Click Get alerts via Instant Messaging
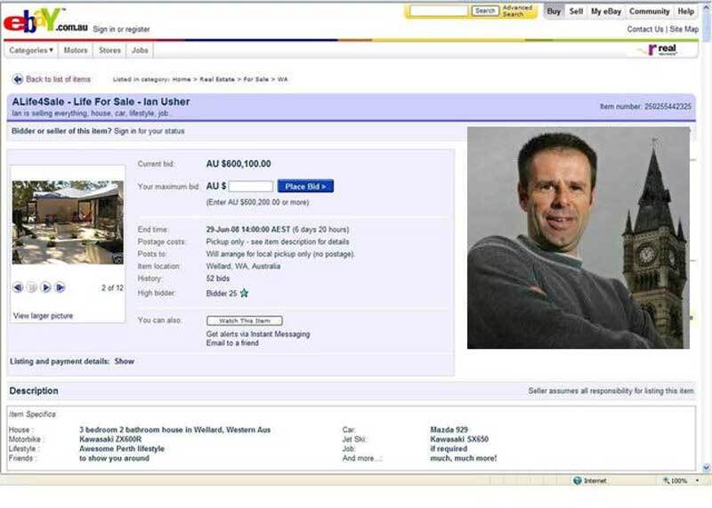 [x=258, y=335]
